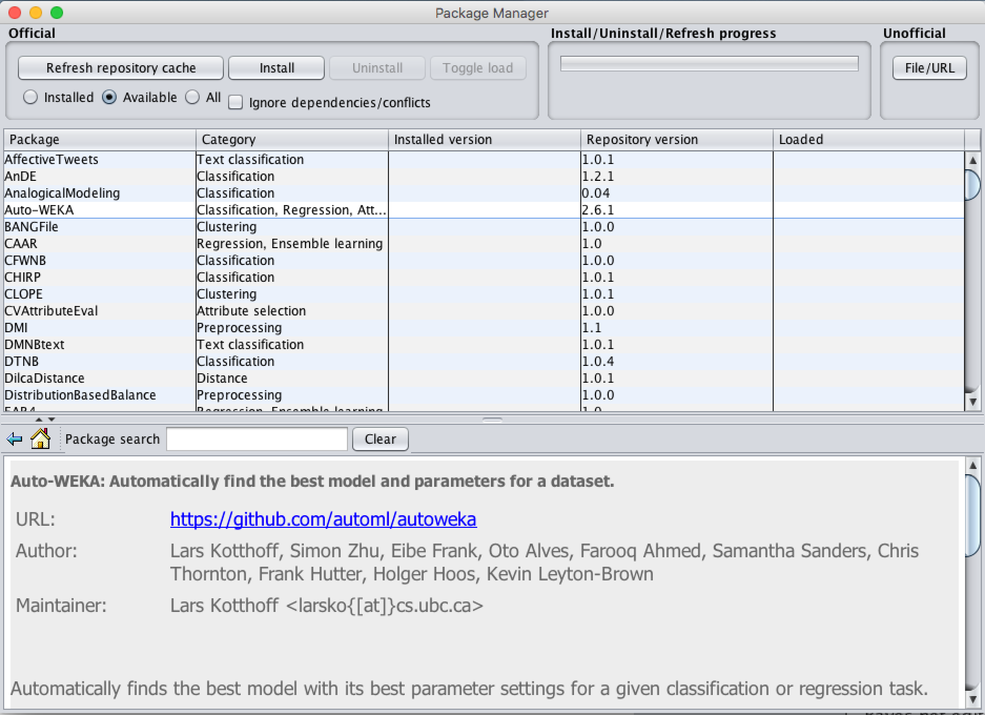The height and width of the screenshot is (715, 985).
Task: Open the File/URL unofficial install dialog
Action: click(x=929, y=68)
